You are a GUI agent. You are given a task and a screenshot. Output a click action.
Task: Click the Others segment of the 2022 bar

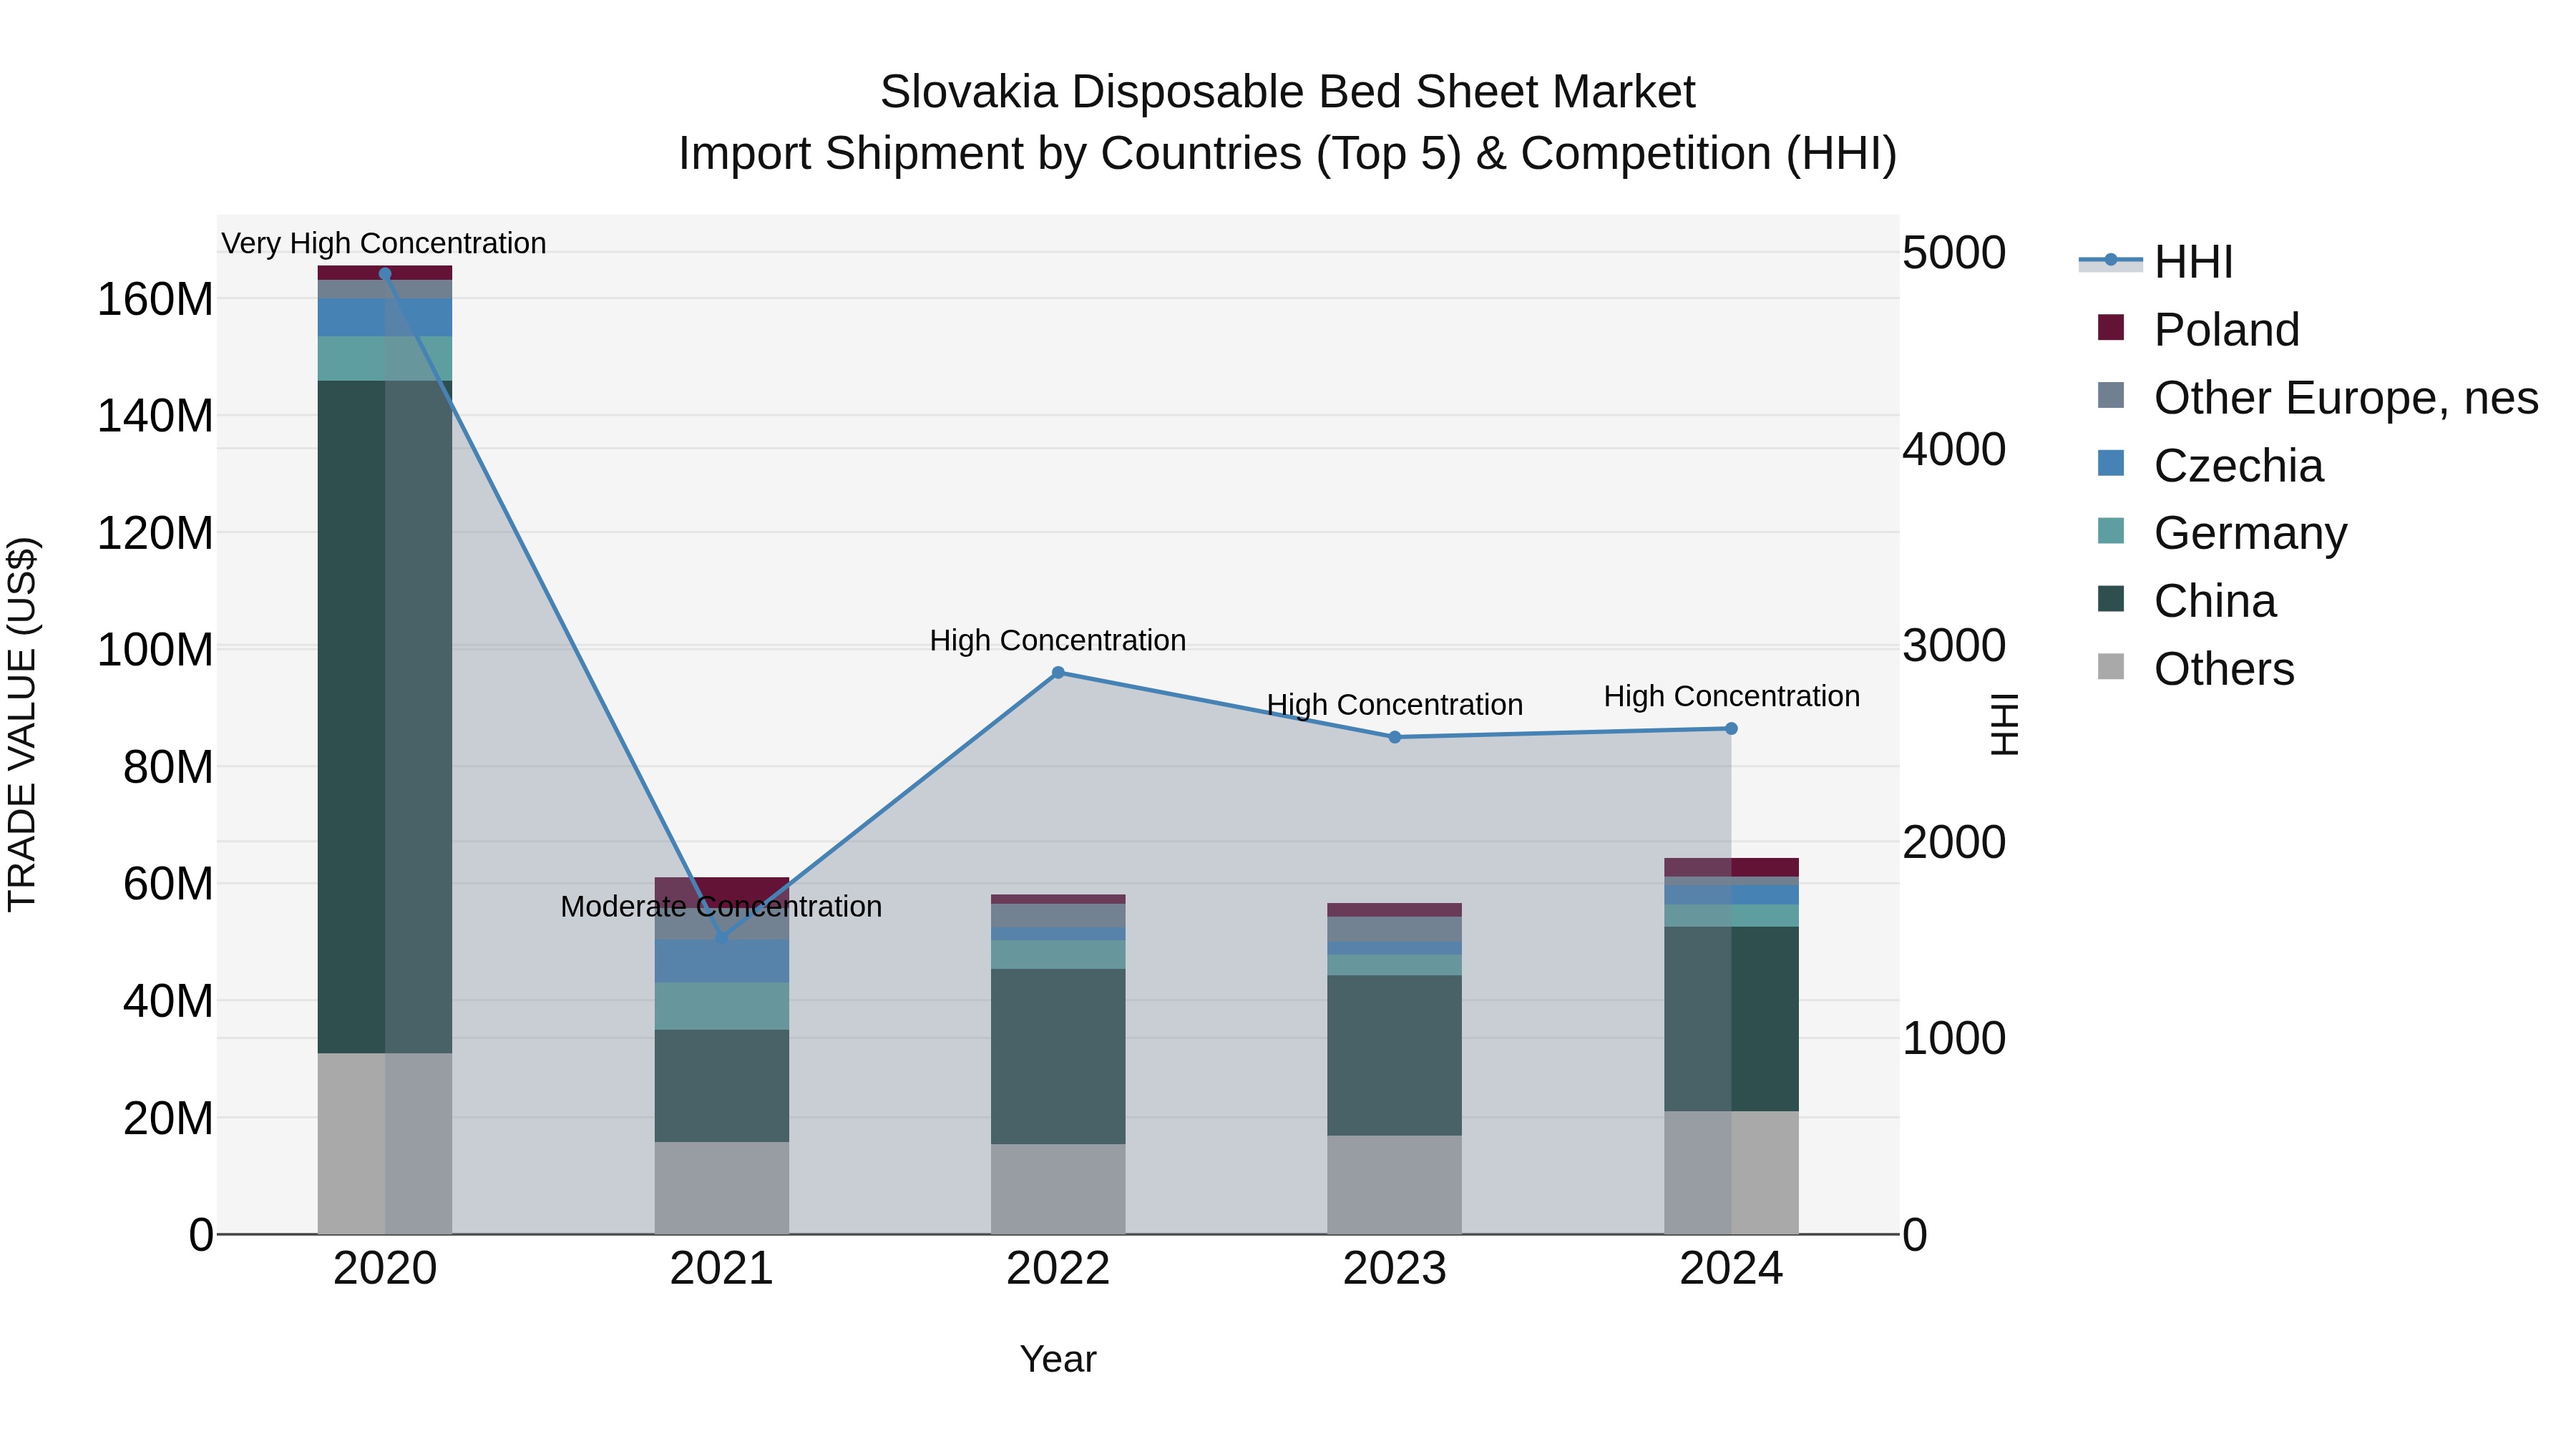1058,1189
